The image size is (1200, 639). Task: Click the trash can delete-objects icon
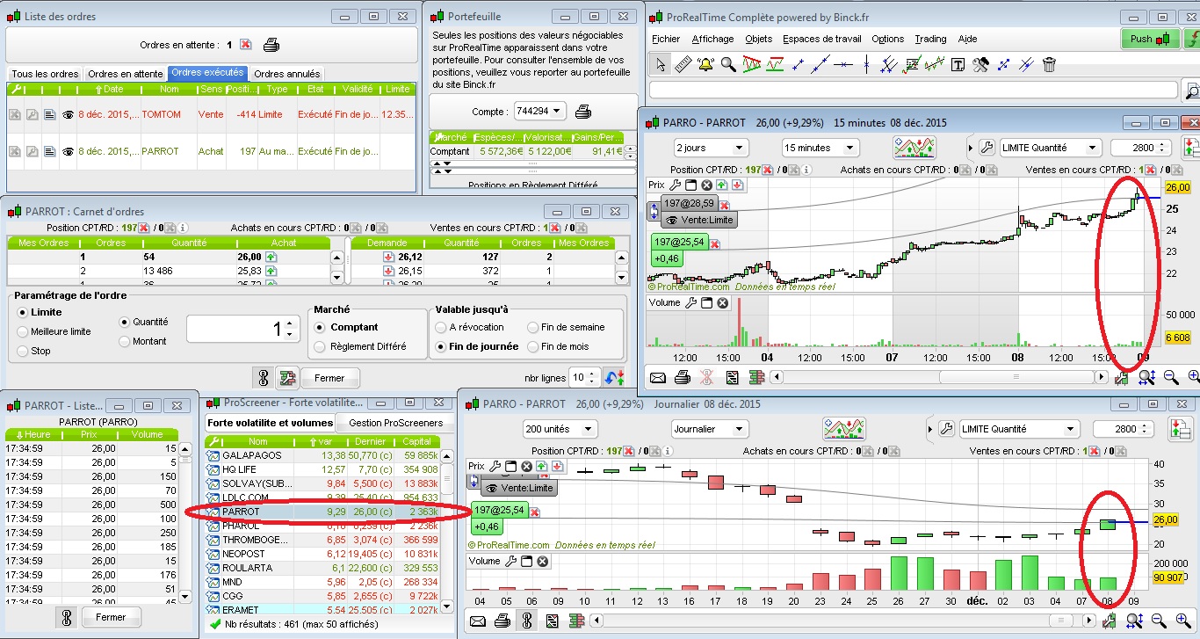[x=1048, y=64]
